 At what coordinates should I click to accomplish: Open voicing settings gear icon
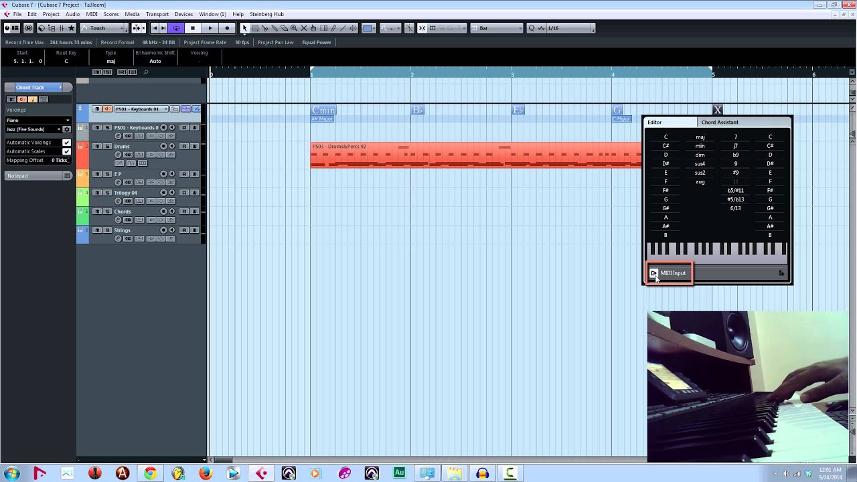[x=66, y=129]
